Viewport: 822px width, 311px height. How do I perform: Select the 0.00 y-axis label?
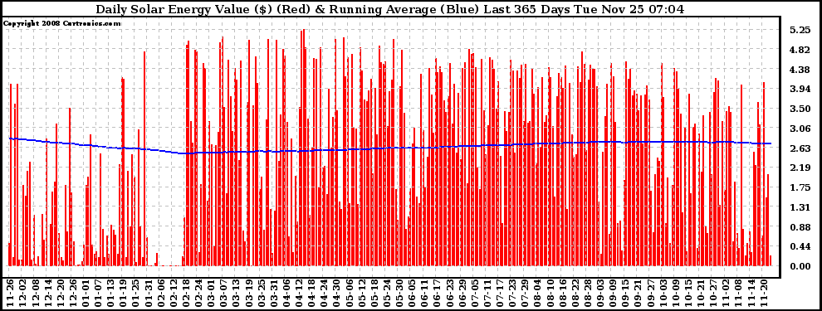(x=800, y=266)
